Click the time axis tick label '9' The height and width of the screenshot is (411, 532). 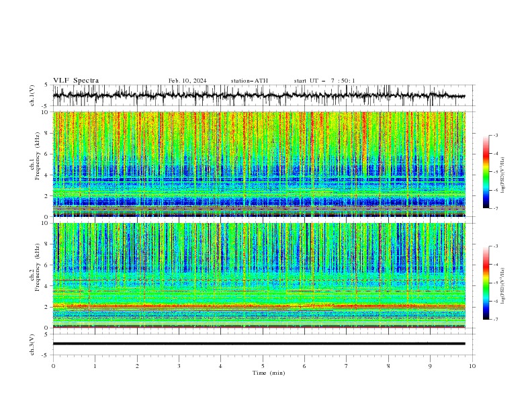430,366
